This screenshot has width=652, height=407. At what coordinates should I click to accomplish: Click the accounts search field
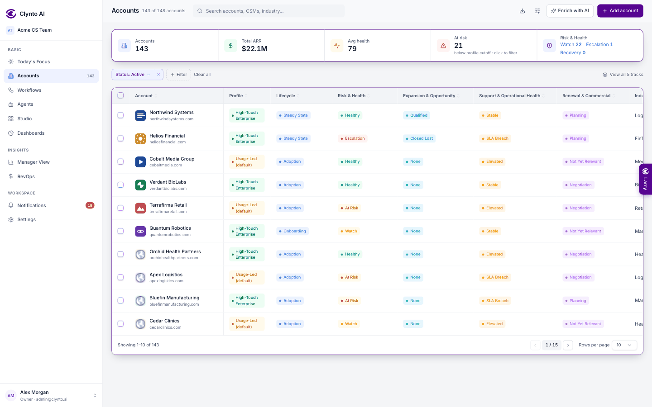269,11
